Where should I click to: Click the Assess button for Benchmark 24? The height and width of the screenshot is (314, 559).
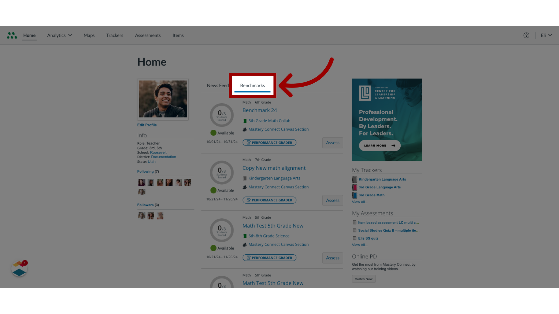332,142
